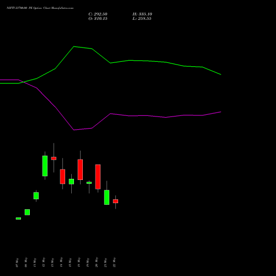Image resolution: width=276 pixels, height=276 pixels.
Task: Click the high value H: 335.10
Action: [142, 14]
